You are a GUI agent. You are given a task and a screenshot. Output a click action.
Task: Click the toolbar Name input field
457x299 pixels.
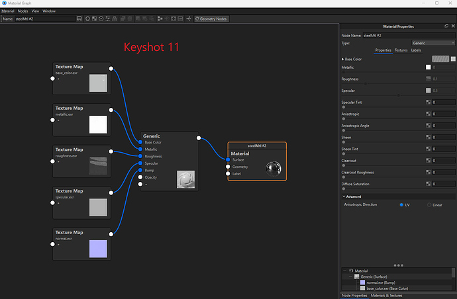45,19
